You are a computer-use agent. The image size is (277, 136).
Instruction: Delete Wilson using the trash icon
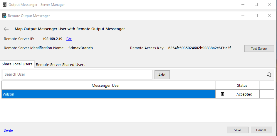[x=223, y=94]
